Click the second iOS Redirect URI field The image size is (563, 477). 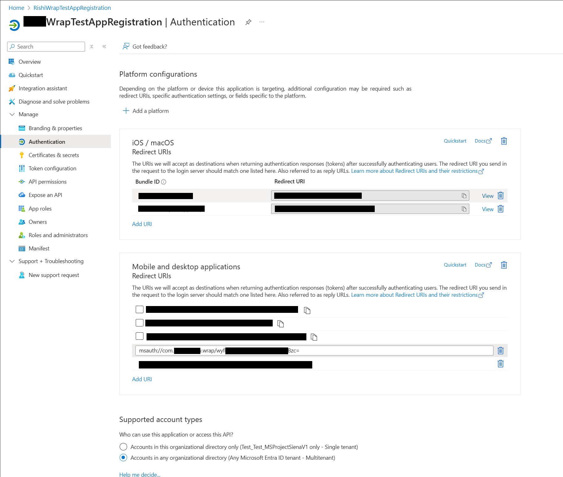click(x=370, y=209)
